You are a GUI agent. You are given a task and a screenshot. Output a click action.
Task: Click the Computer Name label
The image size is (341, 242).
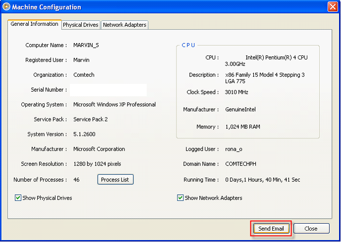(x=46, y=45)
